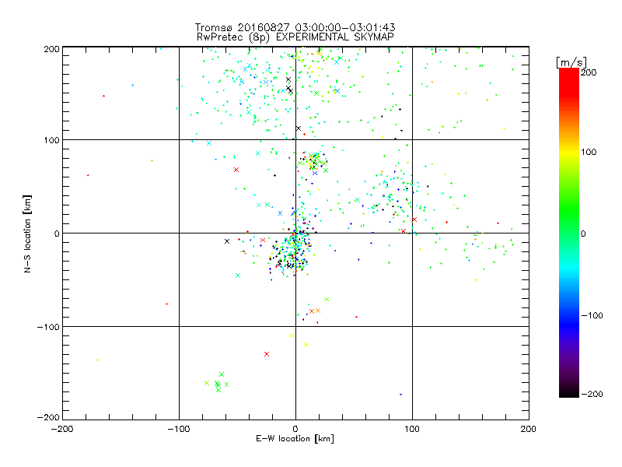
Task: Click the colorbar's "200" label
Action: click(x=589, y=72)
